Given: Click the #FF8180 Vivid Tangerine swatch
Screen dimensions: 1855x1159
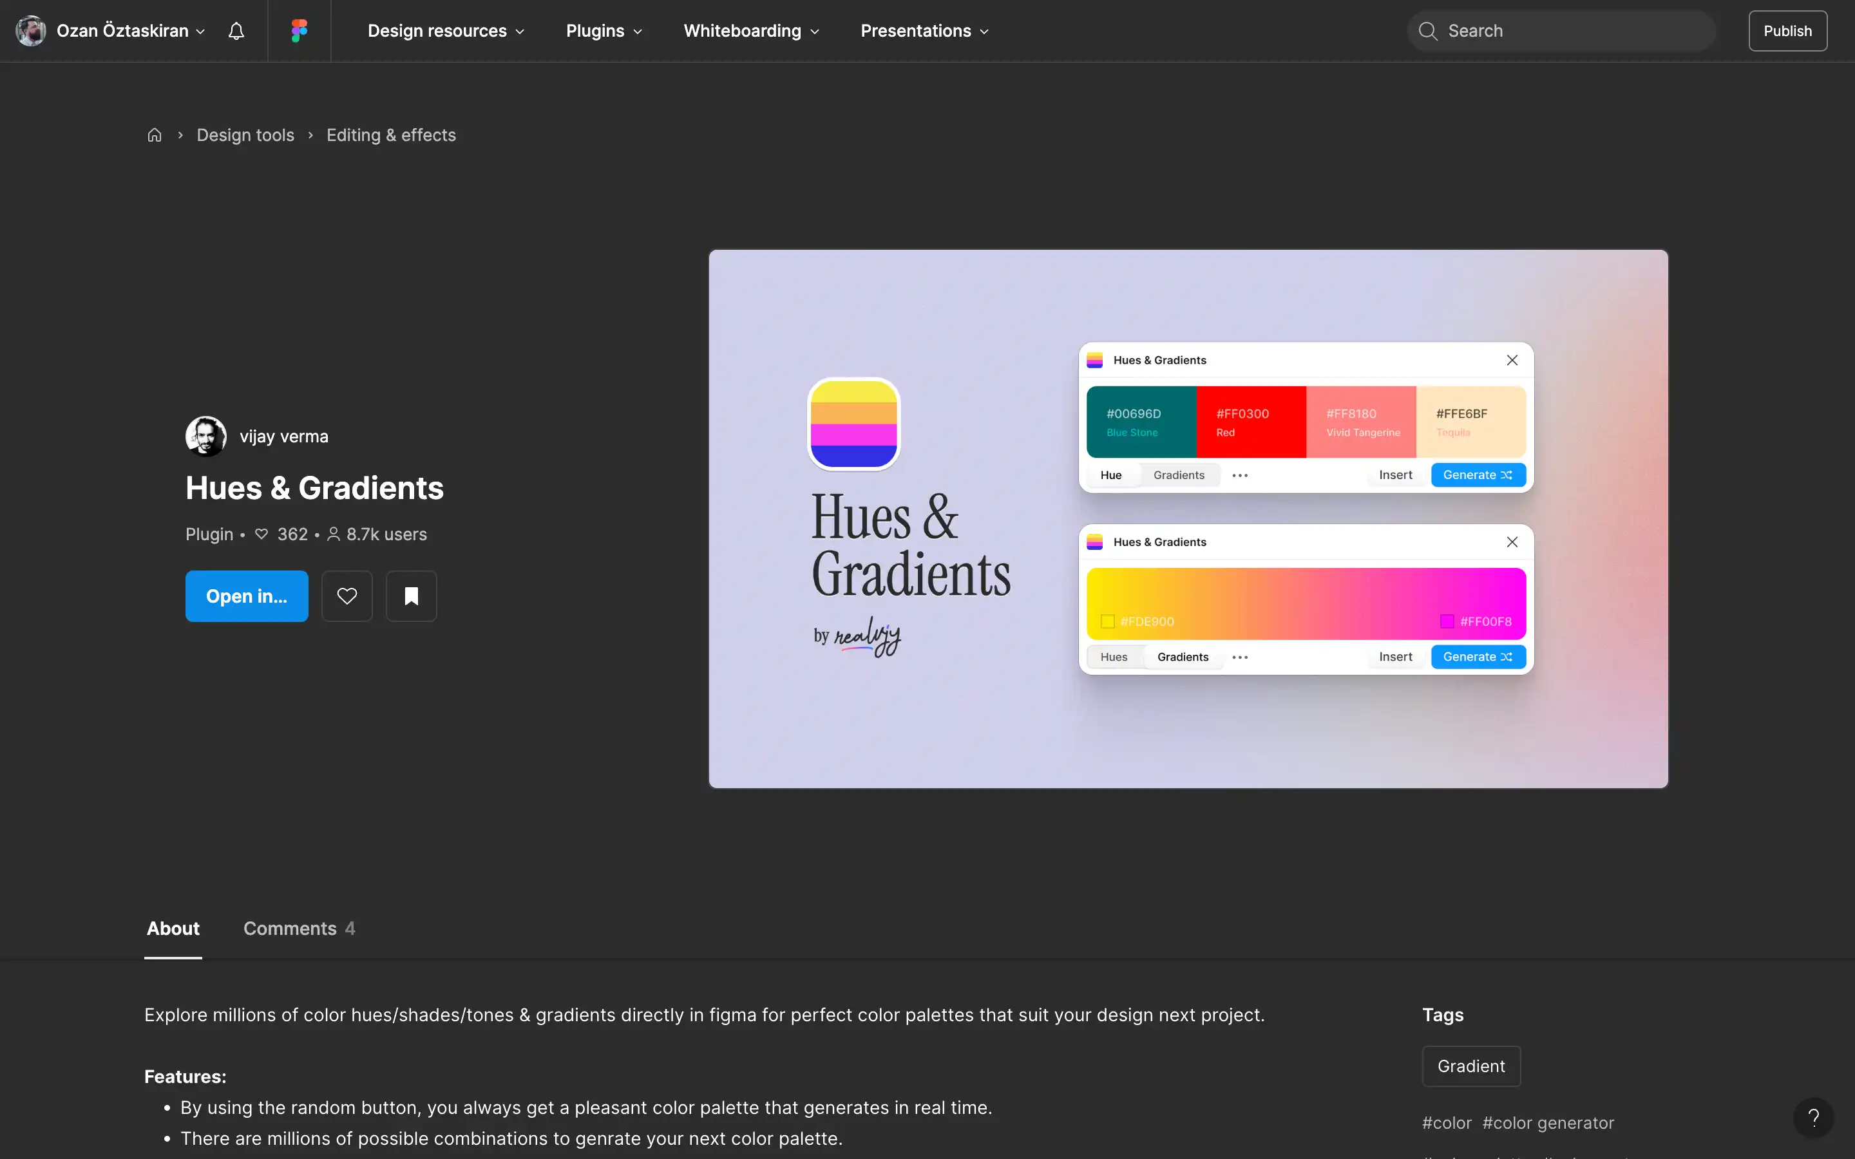Looking at the screenshot, I should click(x=1362, y=422).
